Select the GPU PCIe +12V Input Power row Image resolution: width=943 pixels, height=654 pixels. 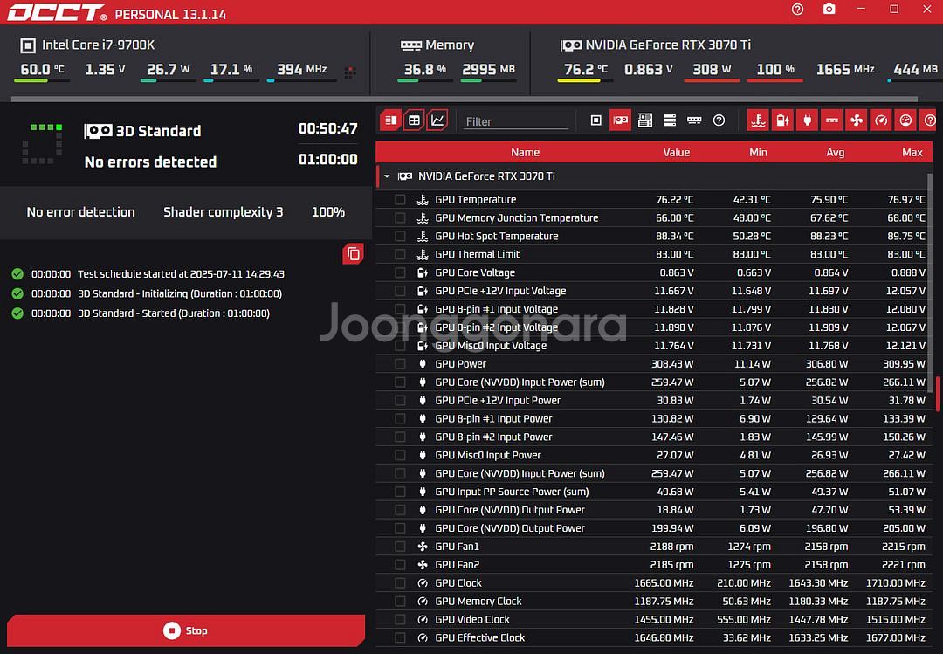tap(654, 401)
